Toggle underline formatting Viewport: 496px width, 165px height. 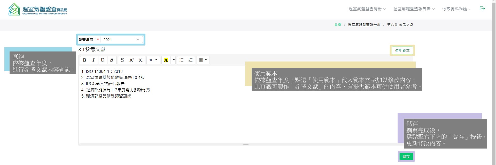103,60
